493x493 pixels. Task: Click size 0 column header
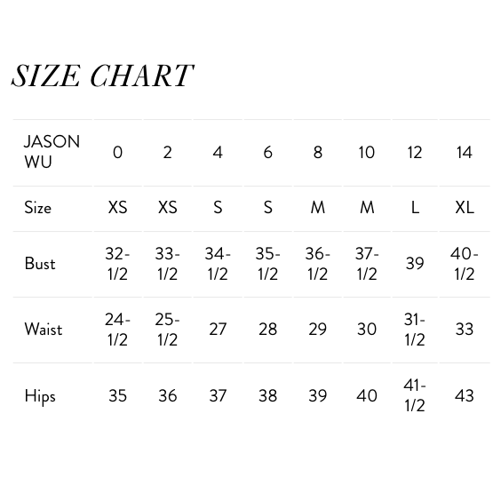coord(117,153)
